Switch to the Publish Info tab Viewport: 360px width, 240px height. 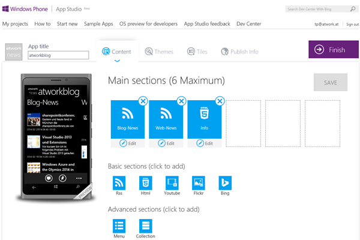239,52
